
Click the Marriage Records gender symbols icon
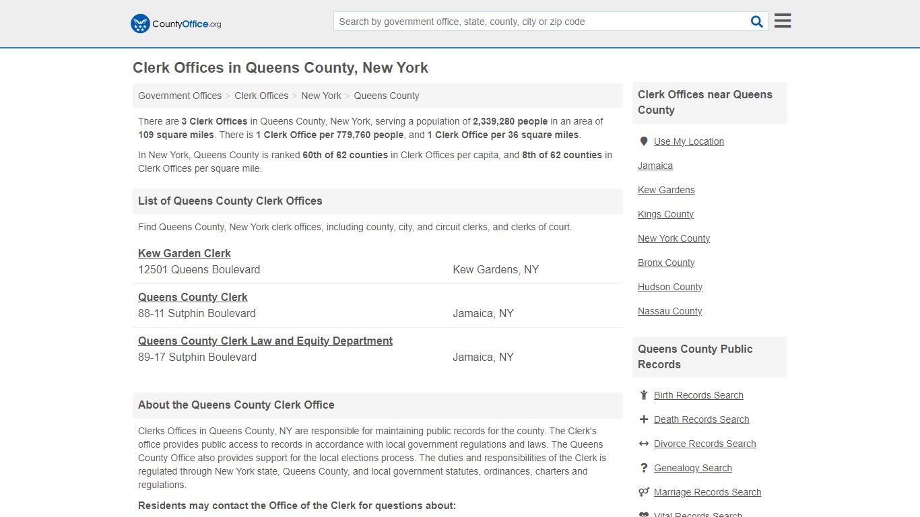tap(644, 492)
